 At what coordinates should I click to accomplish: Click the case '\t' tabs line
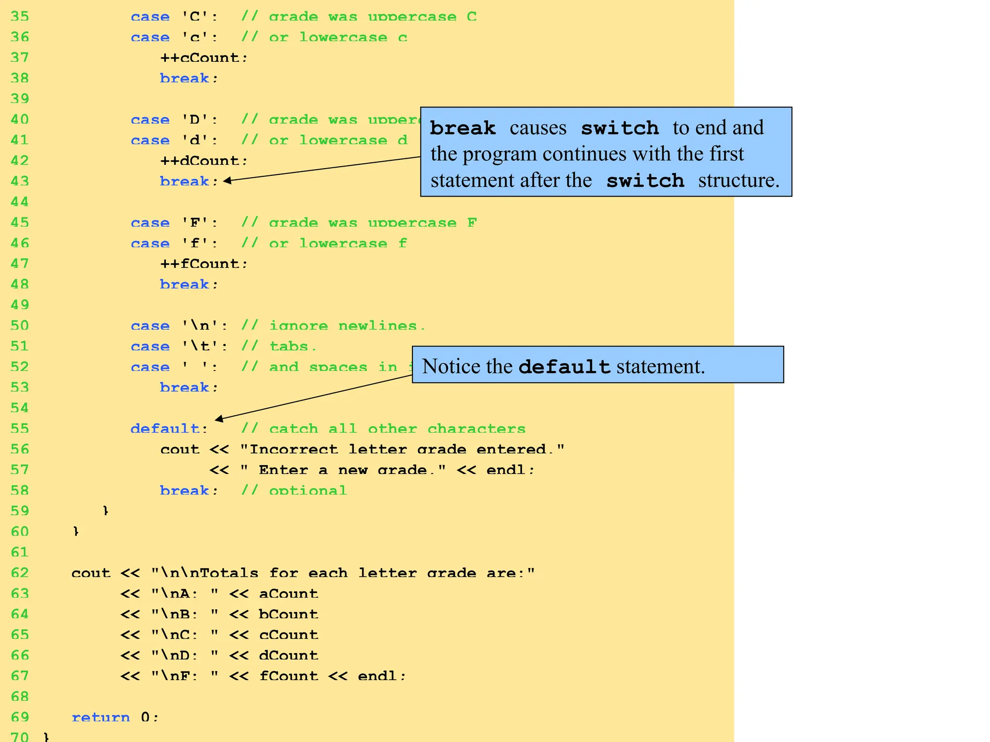coord(223,347)
